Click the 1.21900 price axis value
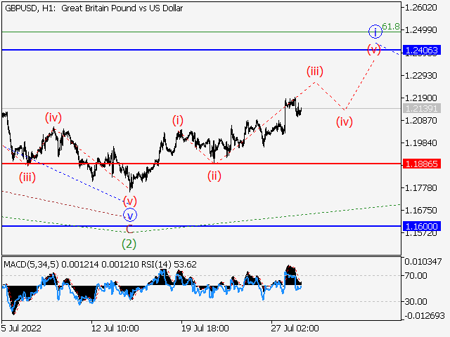Viewport: 450px width, 337px height. pos(421,98)
